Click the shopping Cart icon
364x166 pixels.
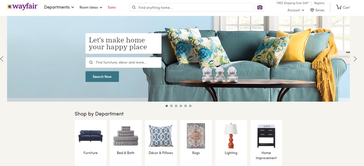click(339, 7)
